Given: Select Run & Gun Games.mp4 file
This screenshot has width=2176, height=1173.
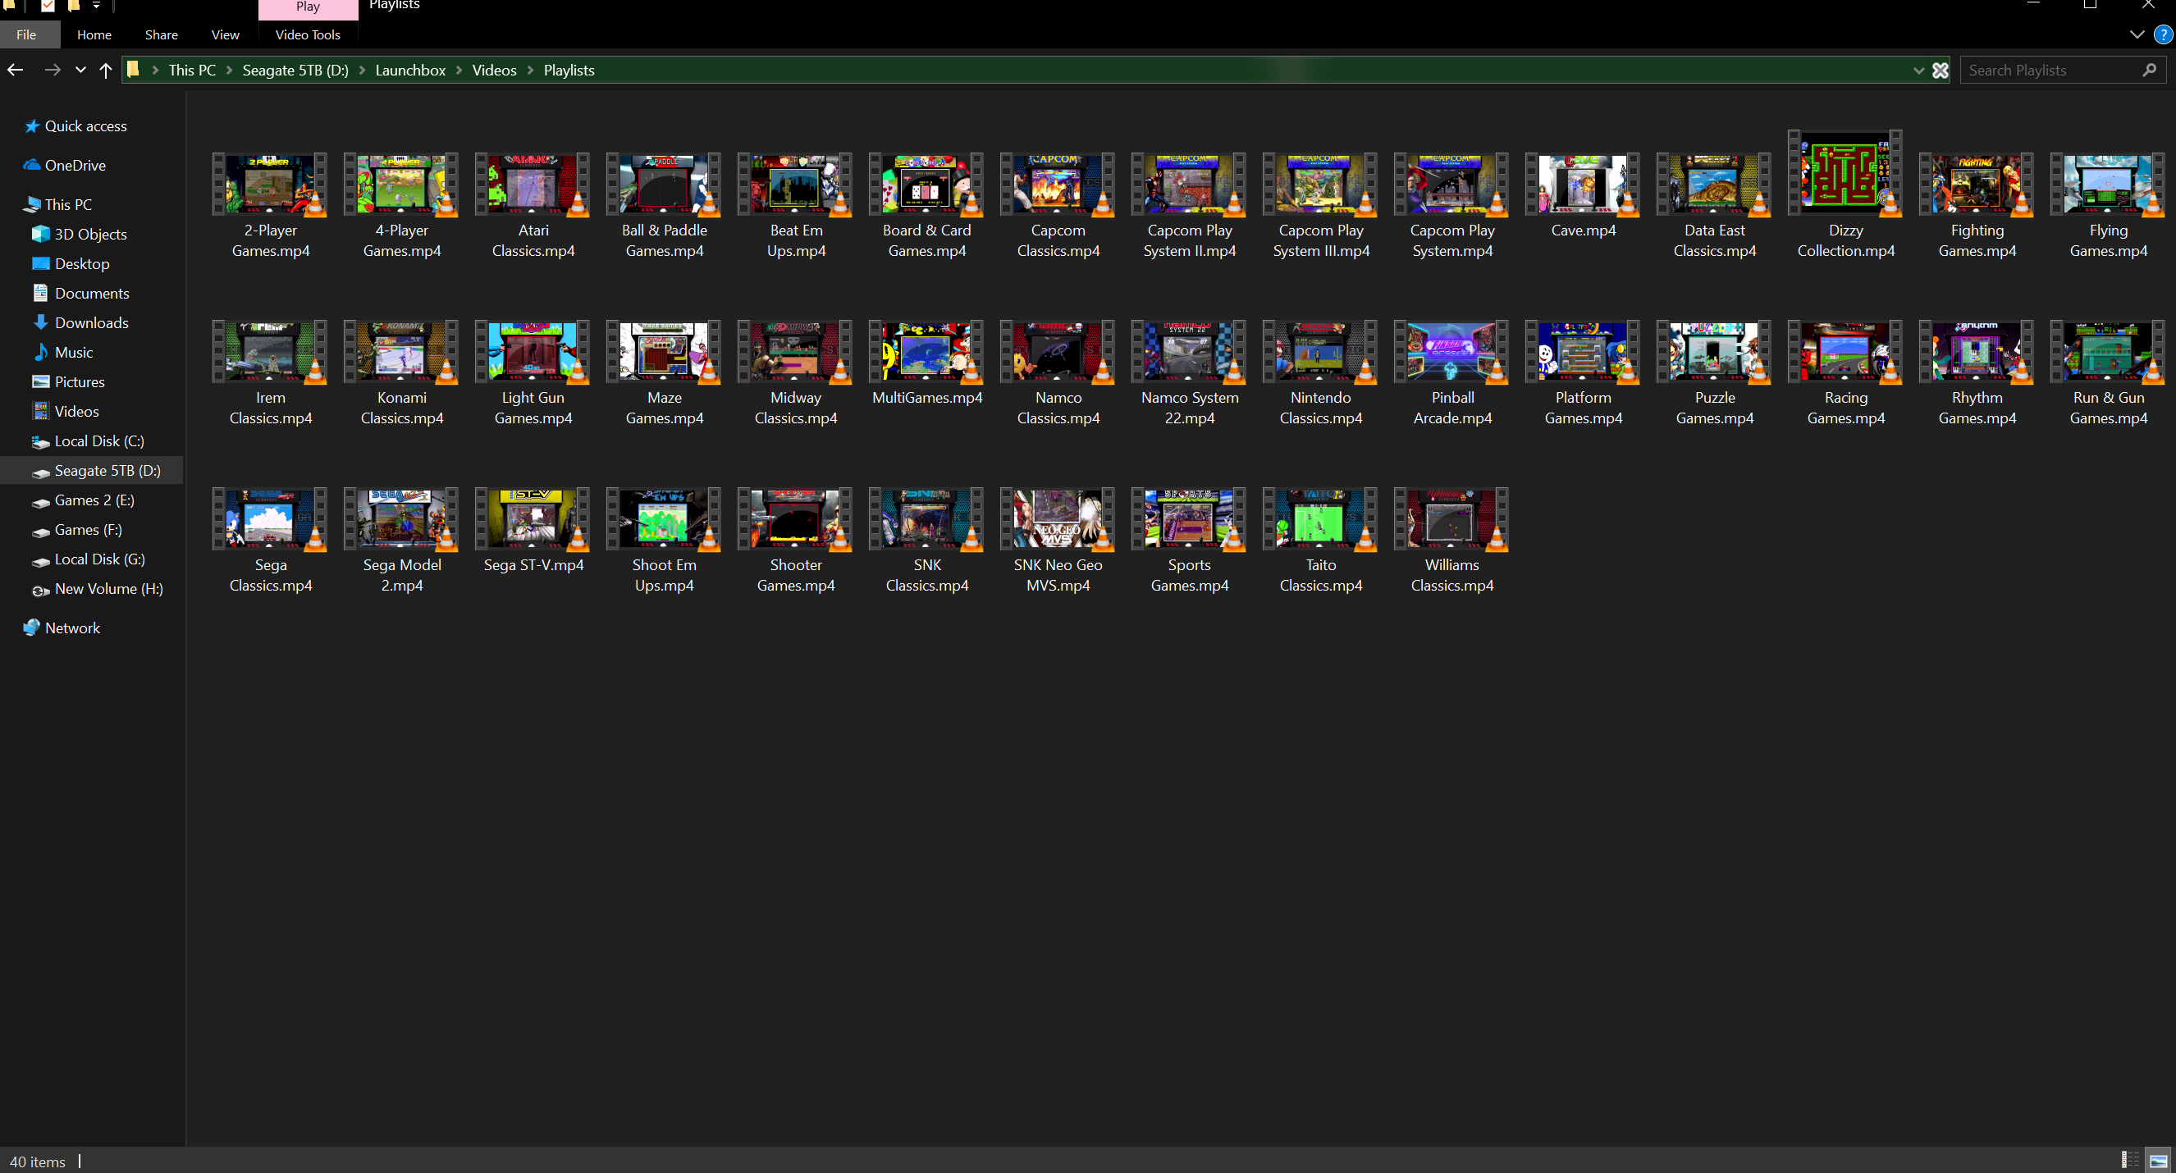Looking at the screenshot, I should (2109, 373).
